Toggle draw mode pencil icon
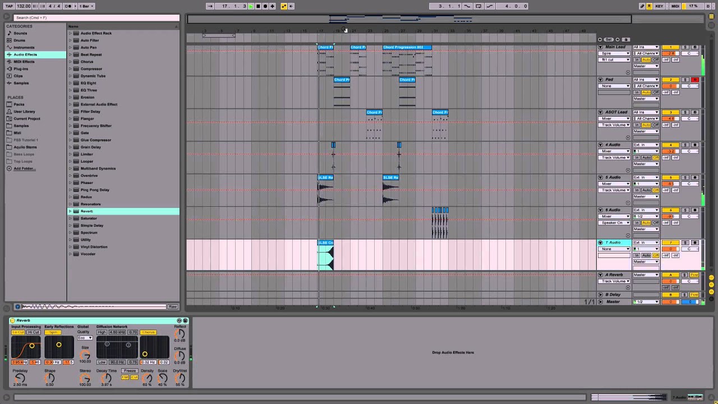This screenshot has width=718, height=404. pos(642,6)
